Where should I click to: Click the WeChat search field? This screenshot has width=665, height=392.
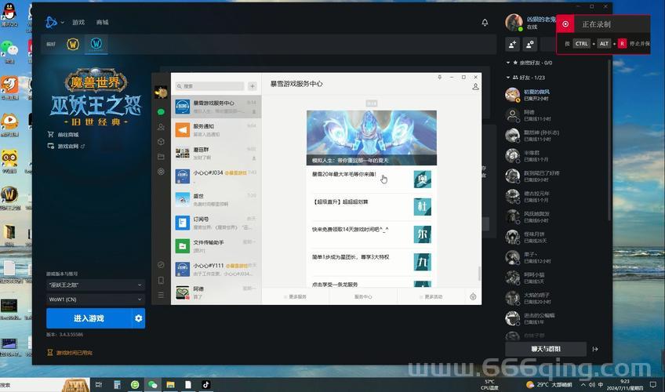210,86
